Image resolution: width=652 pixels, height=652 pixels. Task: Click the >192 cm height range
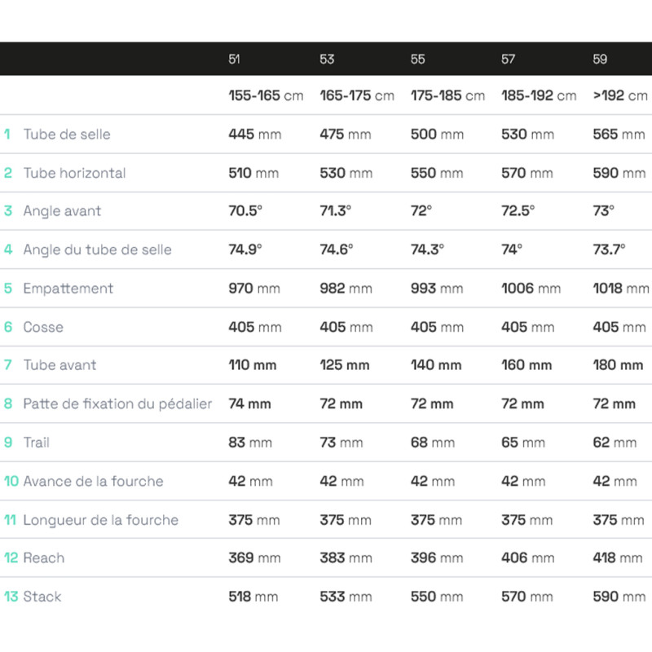(x=620, y=95)
